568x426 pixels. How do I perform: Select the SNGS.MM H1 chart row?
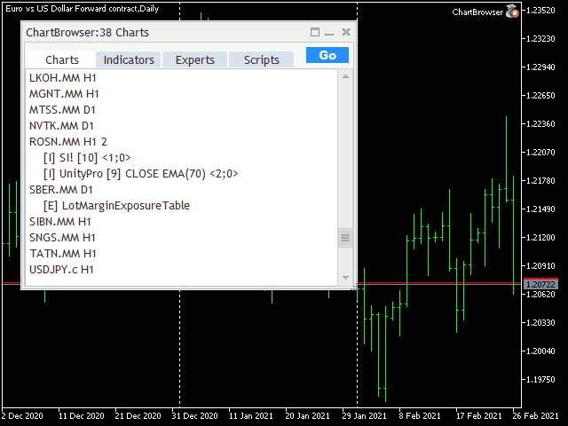coord(182,237)
